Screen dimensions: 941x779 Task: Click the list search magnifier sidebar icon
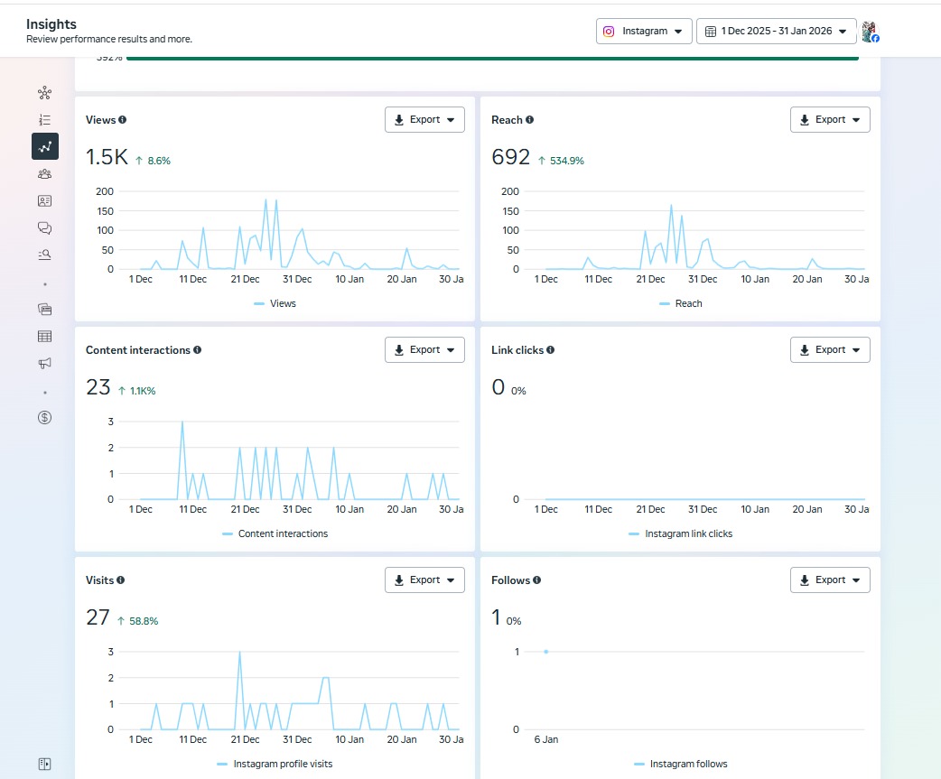pos(44,255)
